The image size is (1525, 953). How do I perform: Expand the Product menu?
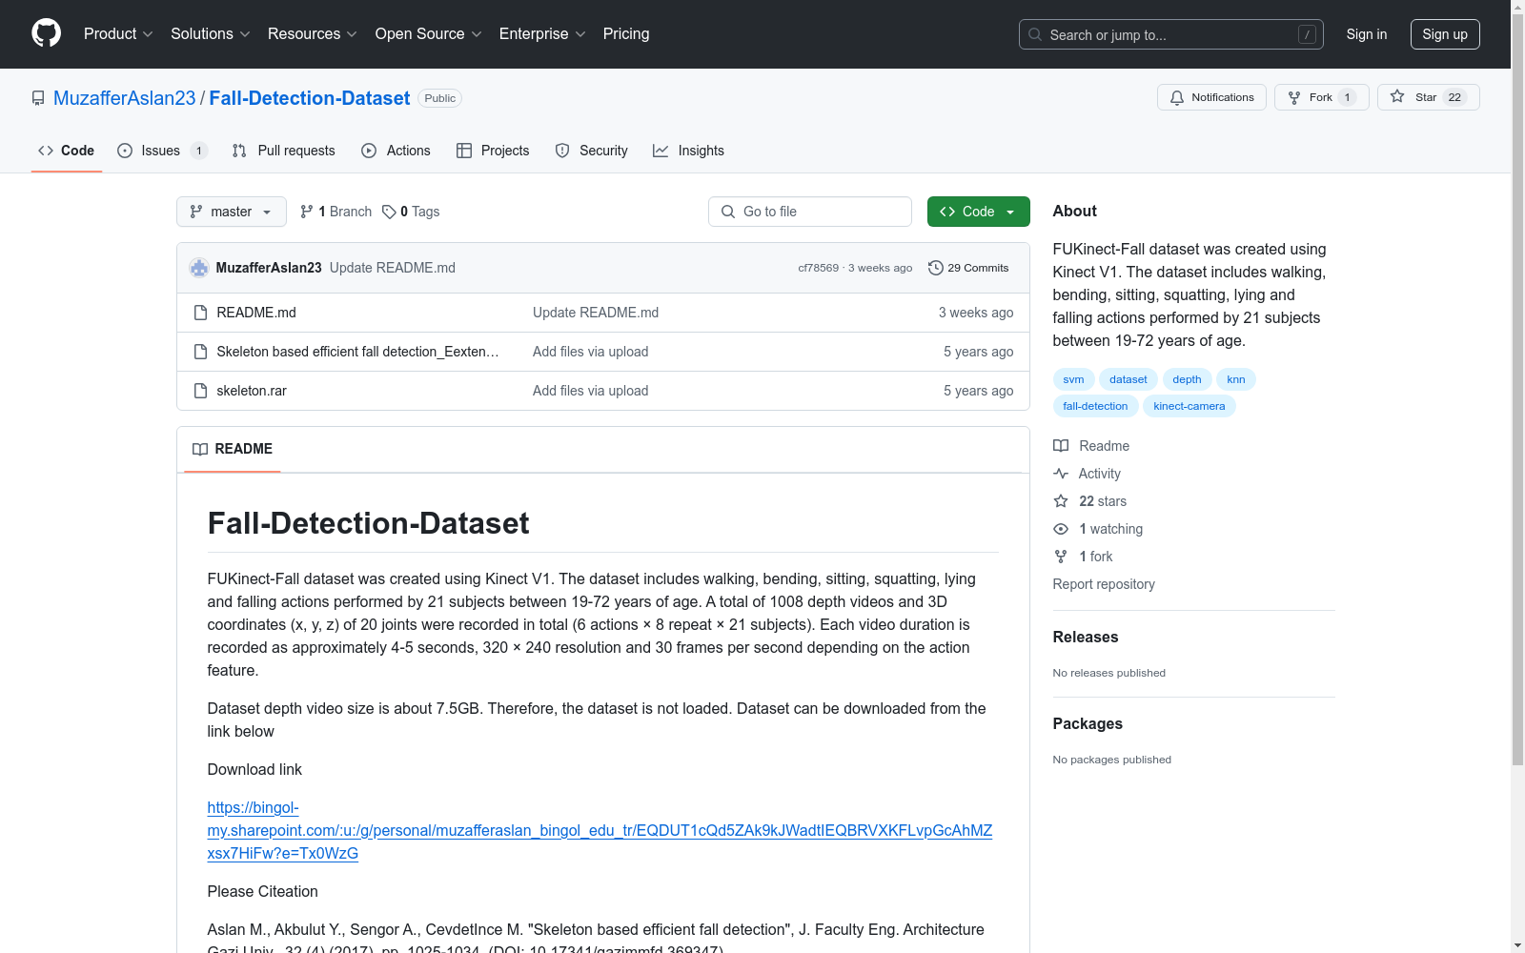(118, 33)
